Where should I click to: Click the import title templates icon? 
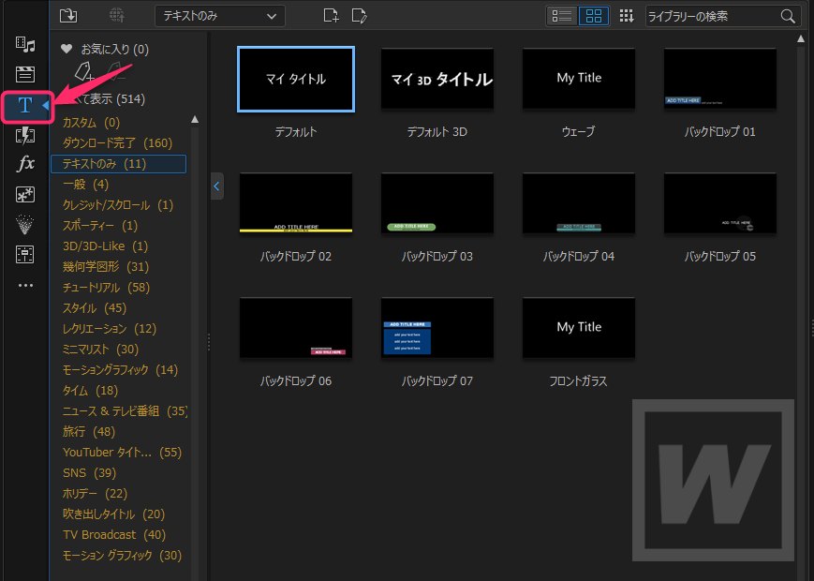point(68,16)
